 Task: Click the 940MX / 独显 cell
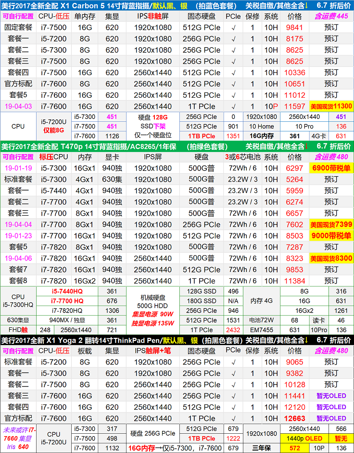[x=67, y=321]
